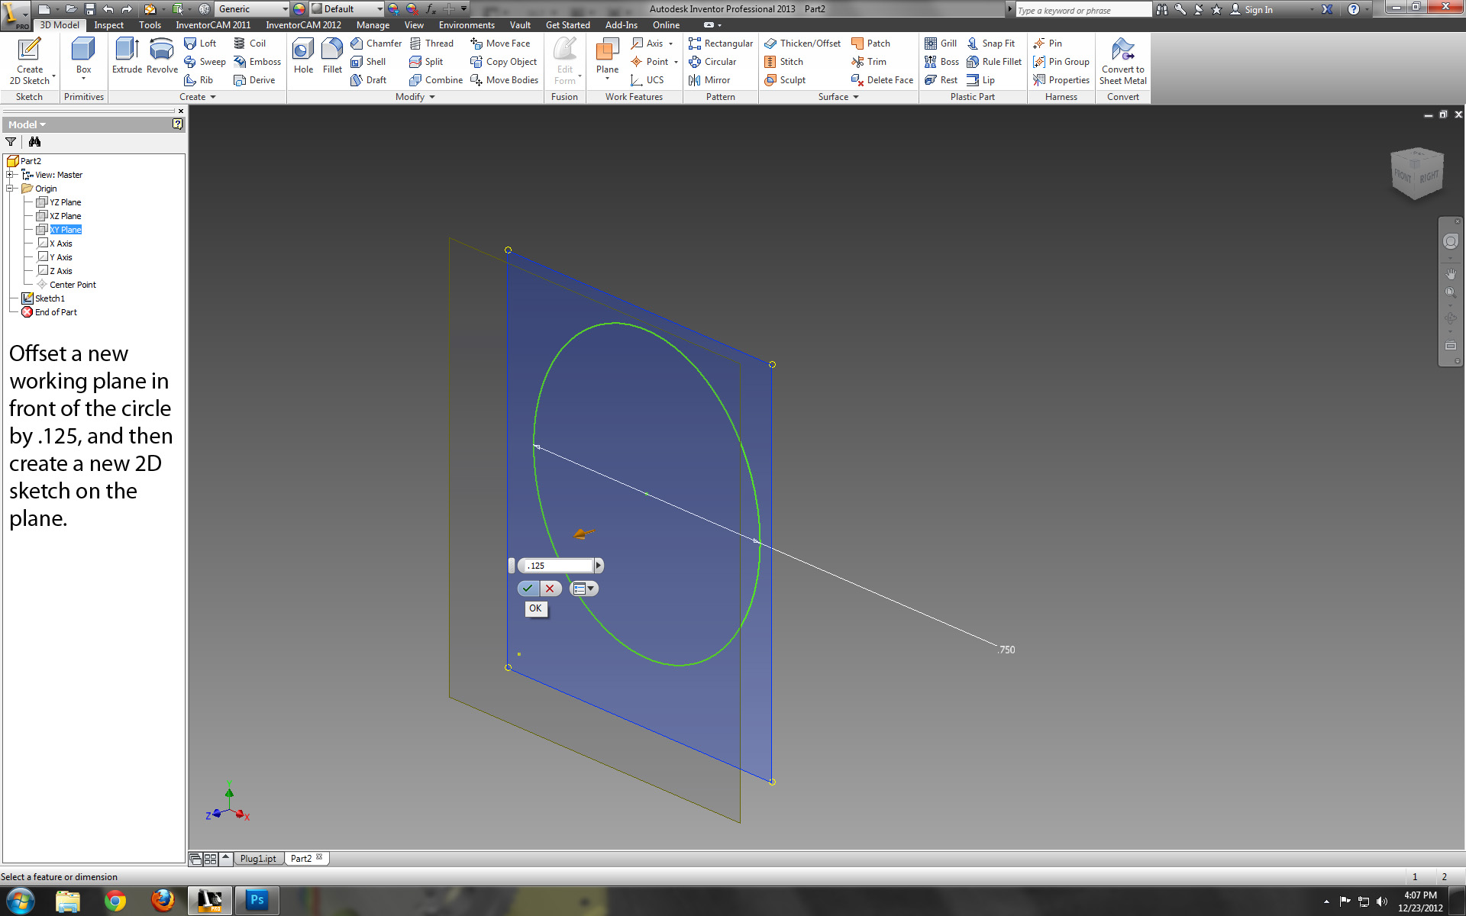The width and height of the screenshot is (1466, 916).
Task: Open the Find binoculars in browser
Action: [x=34, y=142]
